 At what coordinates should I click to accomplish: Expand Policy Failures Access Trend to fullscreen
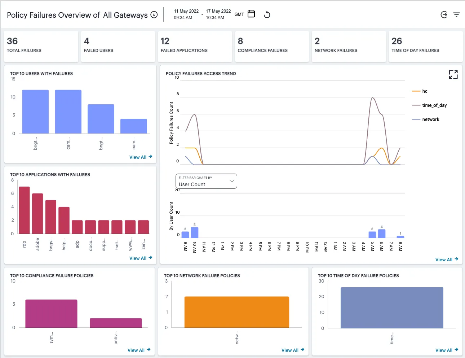453,74
